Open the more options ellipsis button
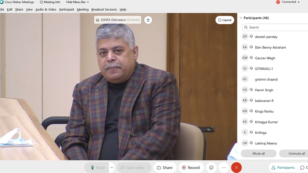The image size is (308, 173). (x=224, y=168)
